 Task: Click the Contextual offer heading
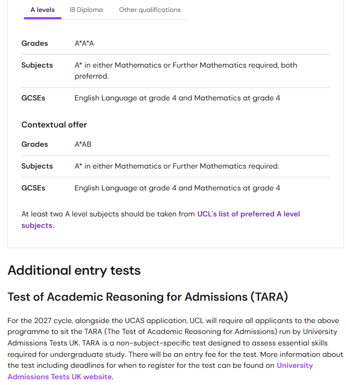54,125
